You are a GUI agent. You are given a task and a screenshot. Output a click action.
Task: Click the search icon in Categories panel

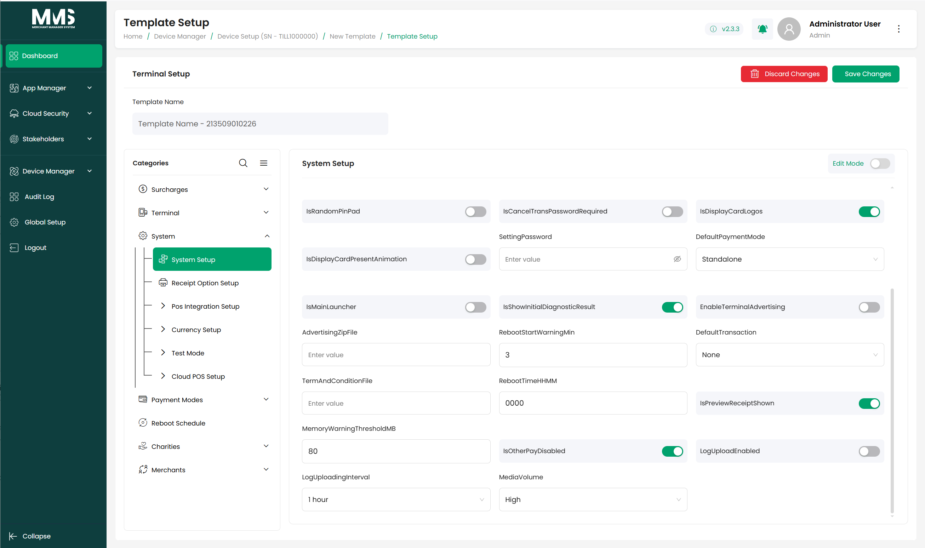pyautogui.click(x=243, y=163)
